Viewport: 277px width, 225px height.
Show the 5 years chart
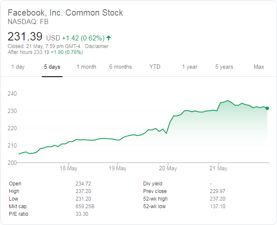(224, 67)
